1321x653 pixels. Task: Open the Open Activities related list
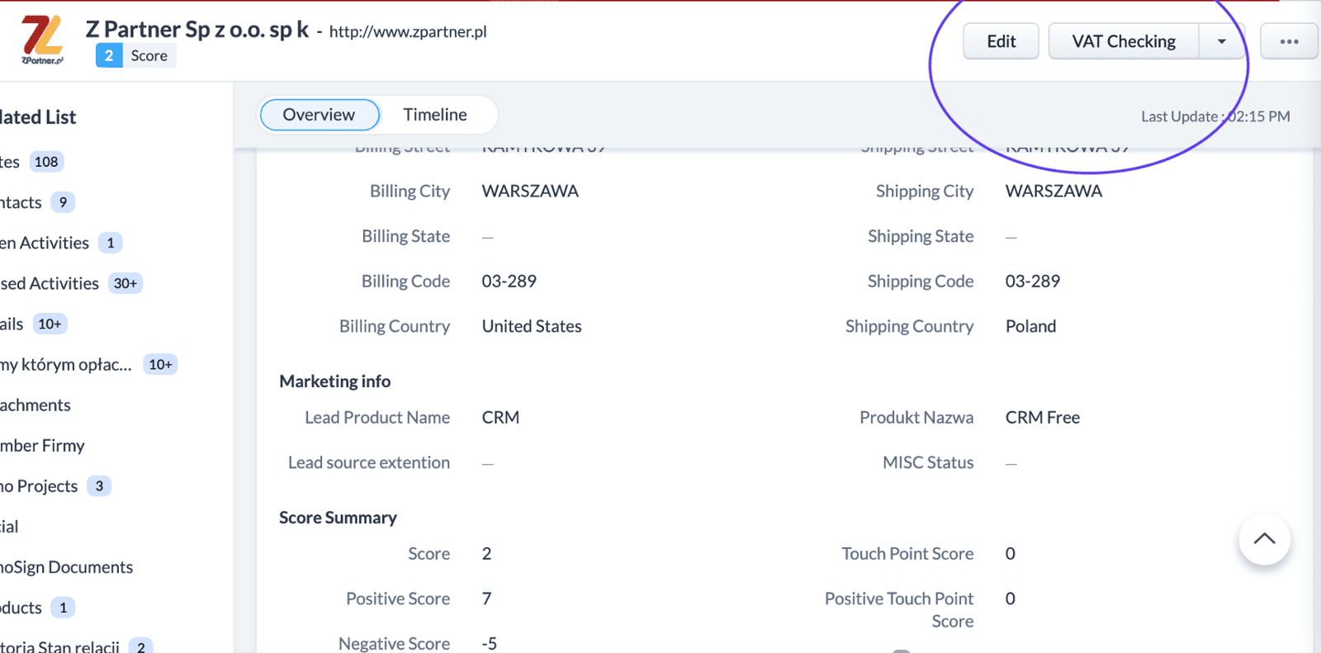(x=61, y=243)
